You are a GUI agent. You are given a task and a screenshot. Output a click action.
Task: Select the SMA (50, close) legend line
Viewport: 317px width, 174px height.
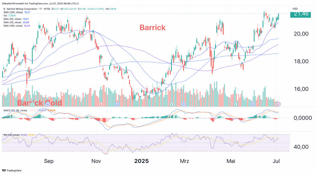(16, 19)
